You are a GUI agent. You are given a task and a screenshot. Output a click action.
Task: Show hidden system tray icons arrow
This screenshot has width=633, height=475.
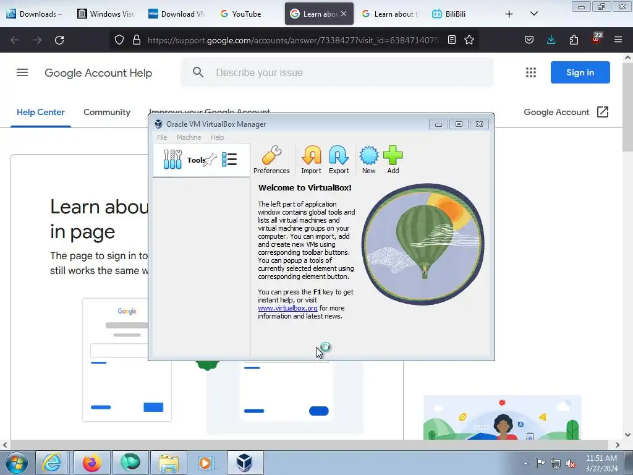click(x=525, y=463)
